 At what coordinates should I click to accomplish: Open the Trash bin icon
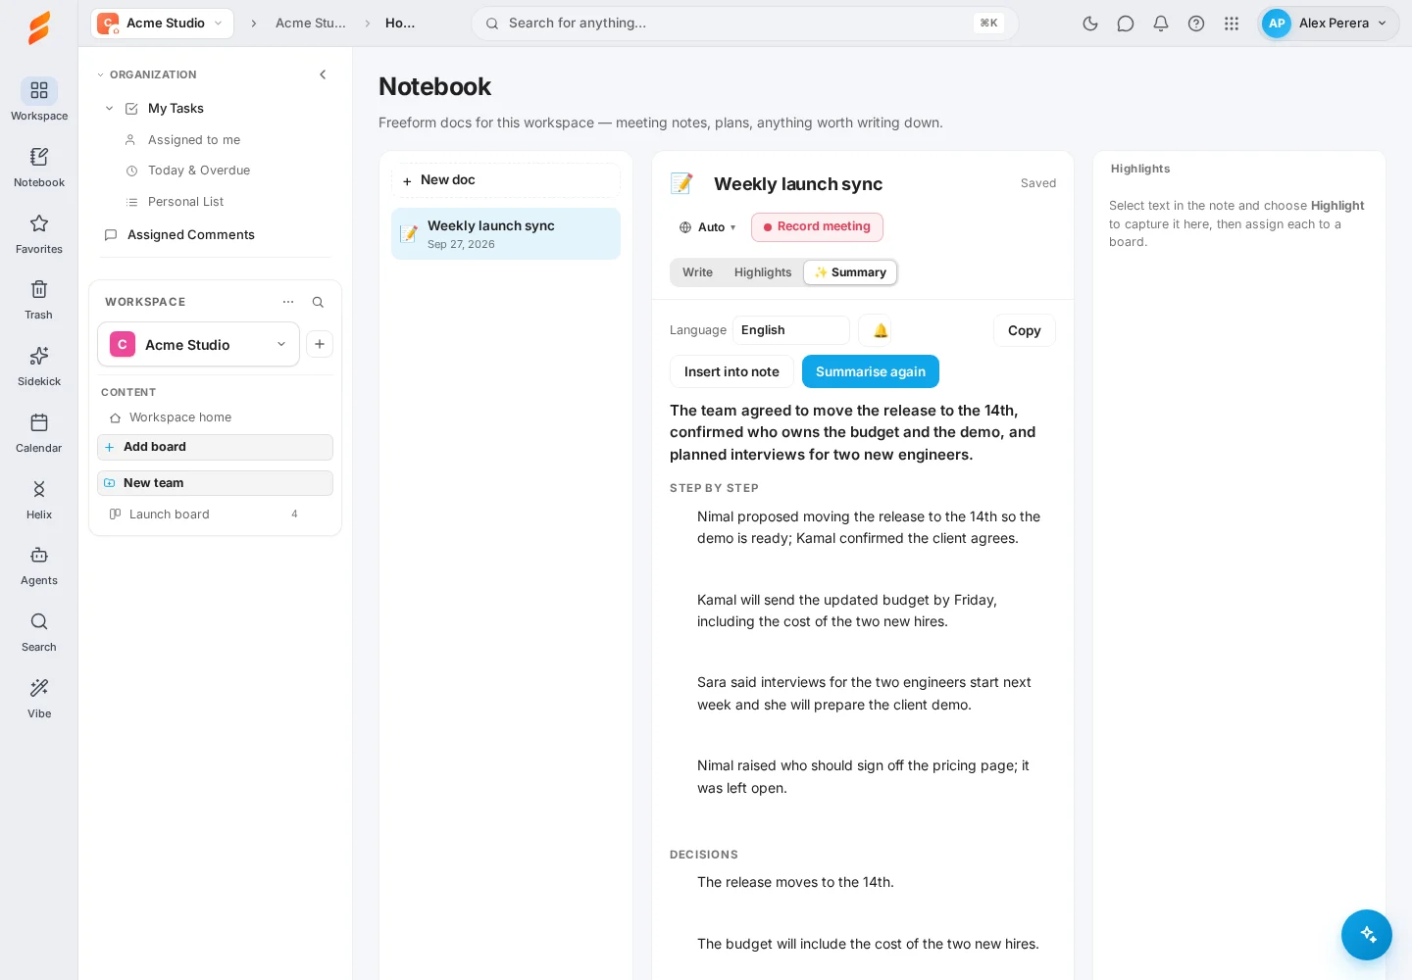39,299
